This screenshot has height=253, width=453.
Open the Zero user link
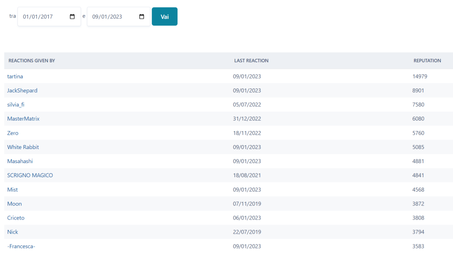13,133
